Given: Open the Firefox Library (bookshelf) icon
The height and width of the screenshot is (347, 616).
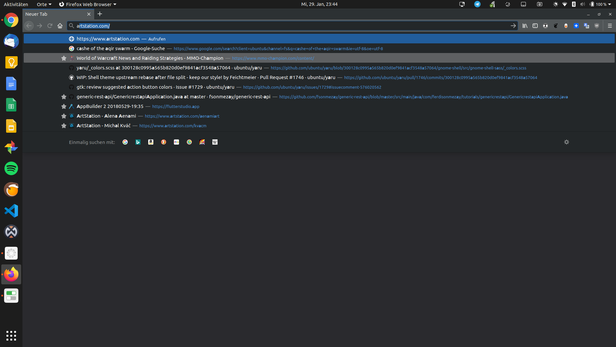Looking at the screenshot, I should click(525, 26).
